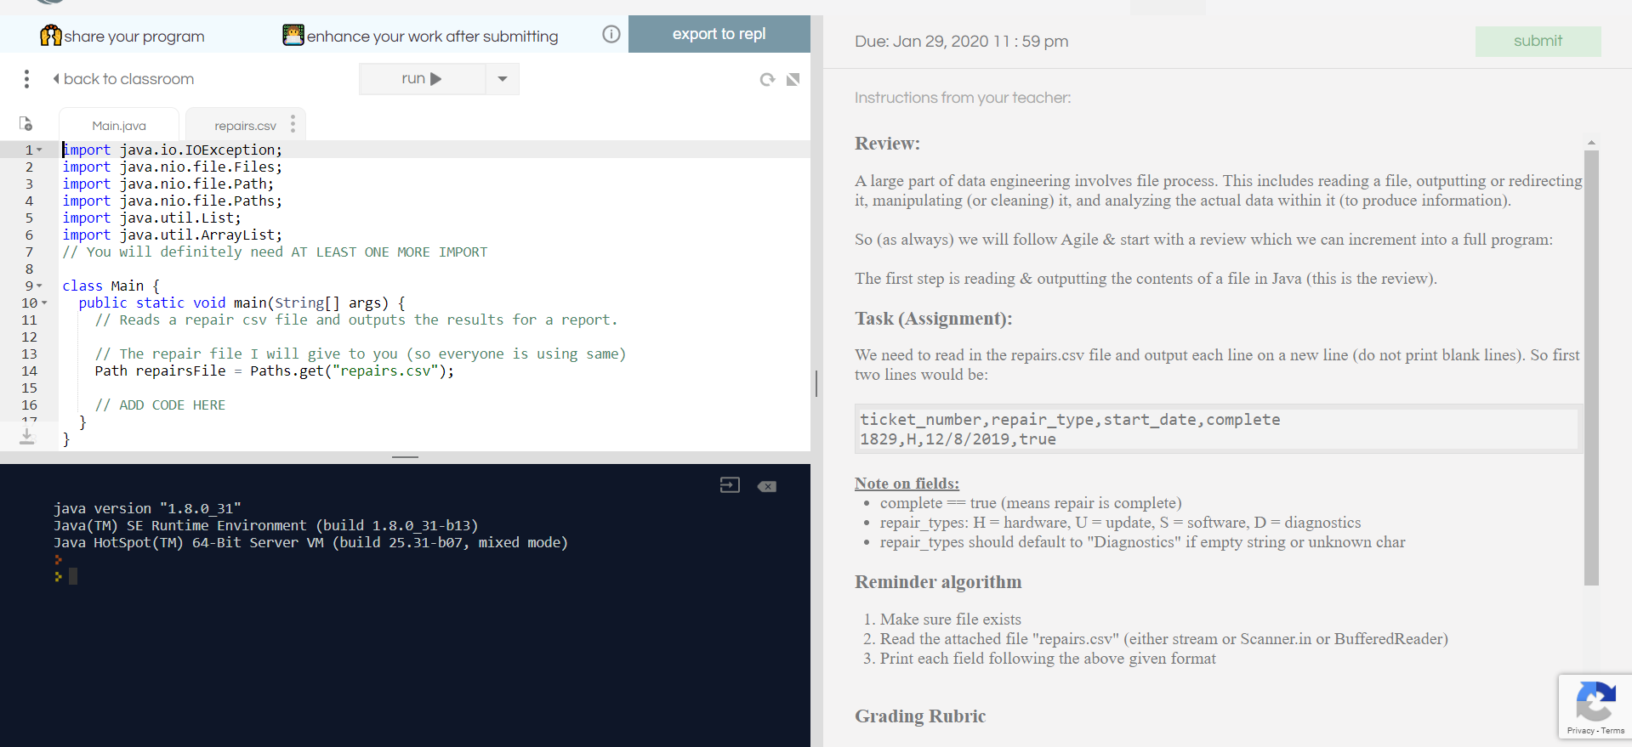This screenshot has width=1632, height=747.
Task: Click the vertical panel splitter handle
Action: (x=816, y=383)
